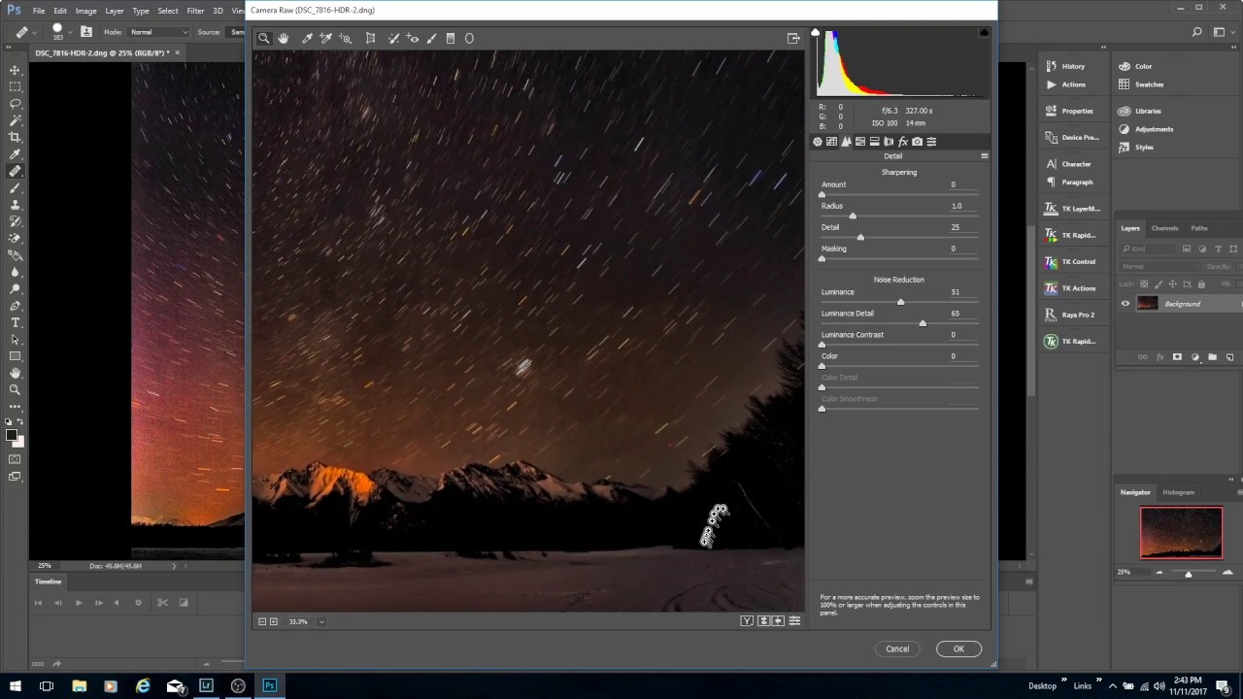Cycle before/after views with Y button
The width and height of the screenshot is (1243, 699).
[747, 621]
